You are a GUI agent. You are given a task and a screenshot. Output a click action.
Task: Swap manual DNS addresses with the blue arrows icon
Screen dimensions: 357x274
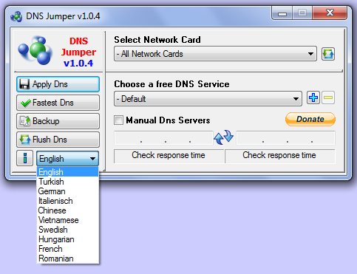(x=224, y=137)
